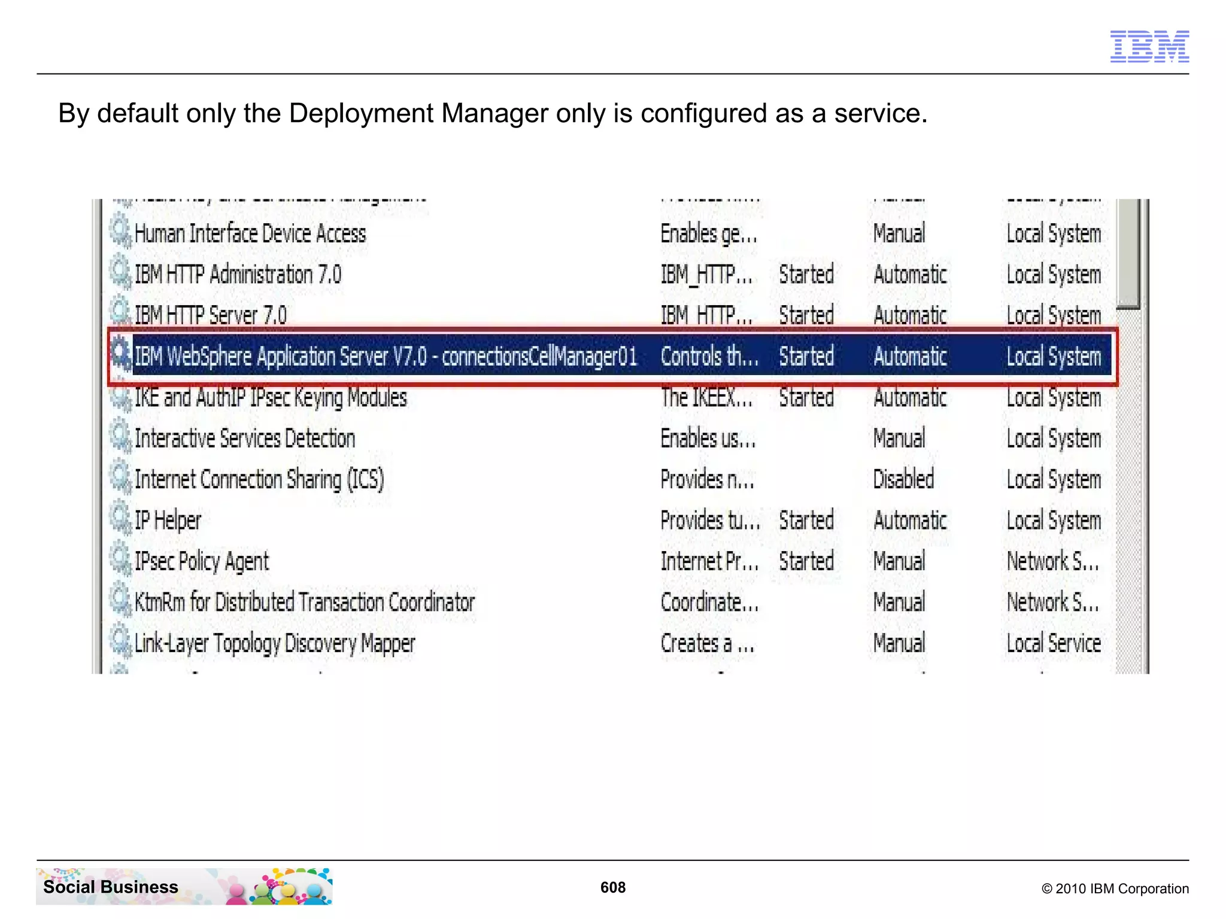This screenshot has width=1226, height=919.
Task: Select the IBM HTTP Administration 7.0 service
Action: [x=238, y=275]
